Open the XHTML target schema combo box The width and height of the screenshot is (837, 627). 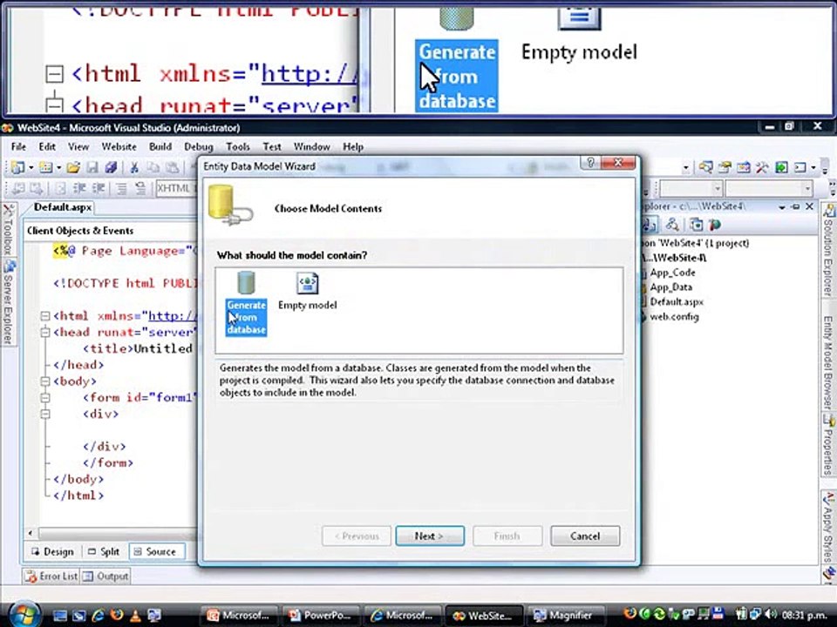tap(177, 188)
